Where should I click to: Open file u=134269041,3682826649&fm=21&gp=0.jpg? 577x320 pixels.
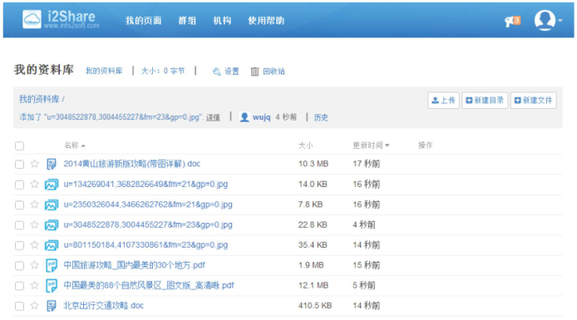145,184
